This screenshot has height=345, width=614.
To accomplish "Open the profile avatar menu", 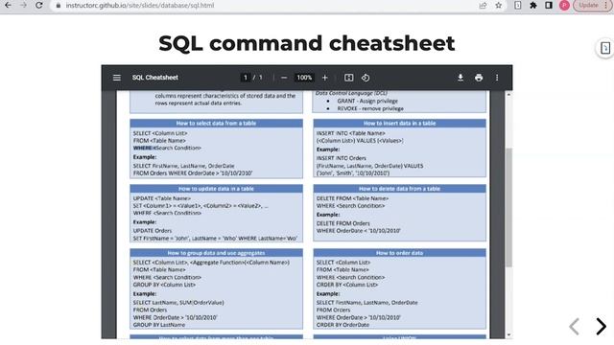I will tap(564, 6).
